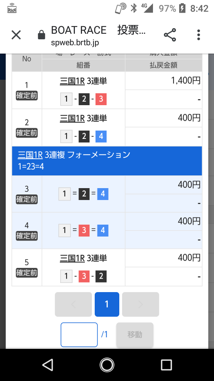Viewport: 214px width, 381px height.
Task: Go to the next page arrow
Action: (x=140, y=304)
